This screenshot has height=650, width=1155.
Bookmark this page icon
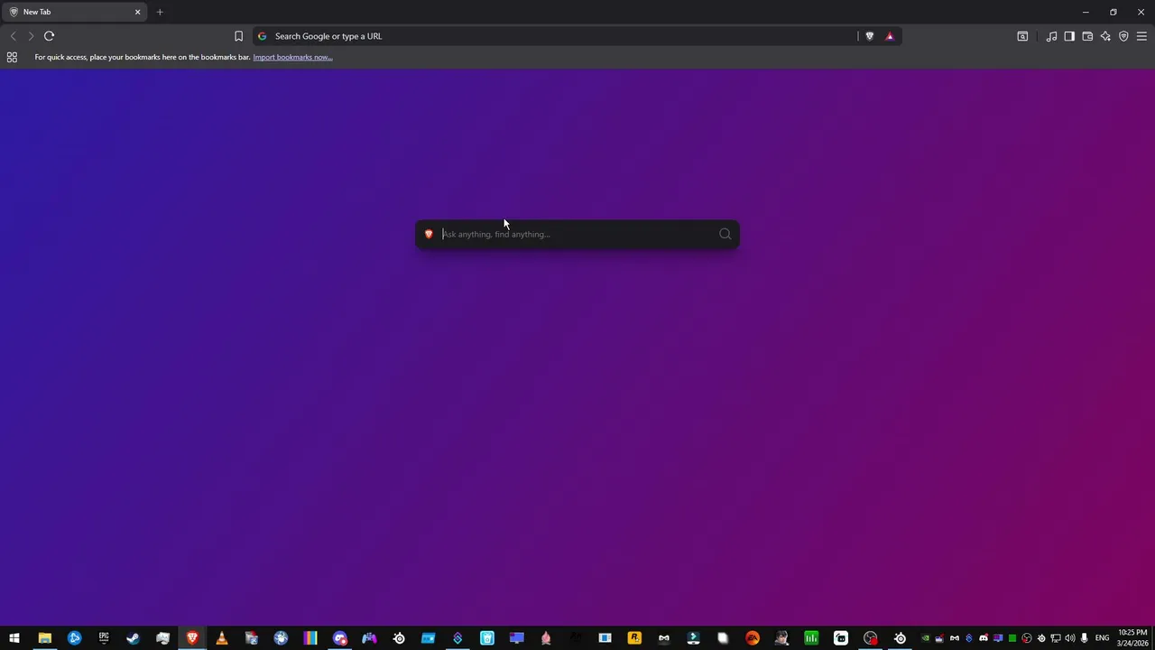pyautogui.click(x=238, y=36)
